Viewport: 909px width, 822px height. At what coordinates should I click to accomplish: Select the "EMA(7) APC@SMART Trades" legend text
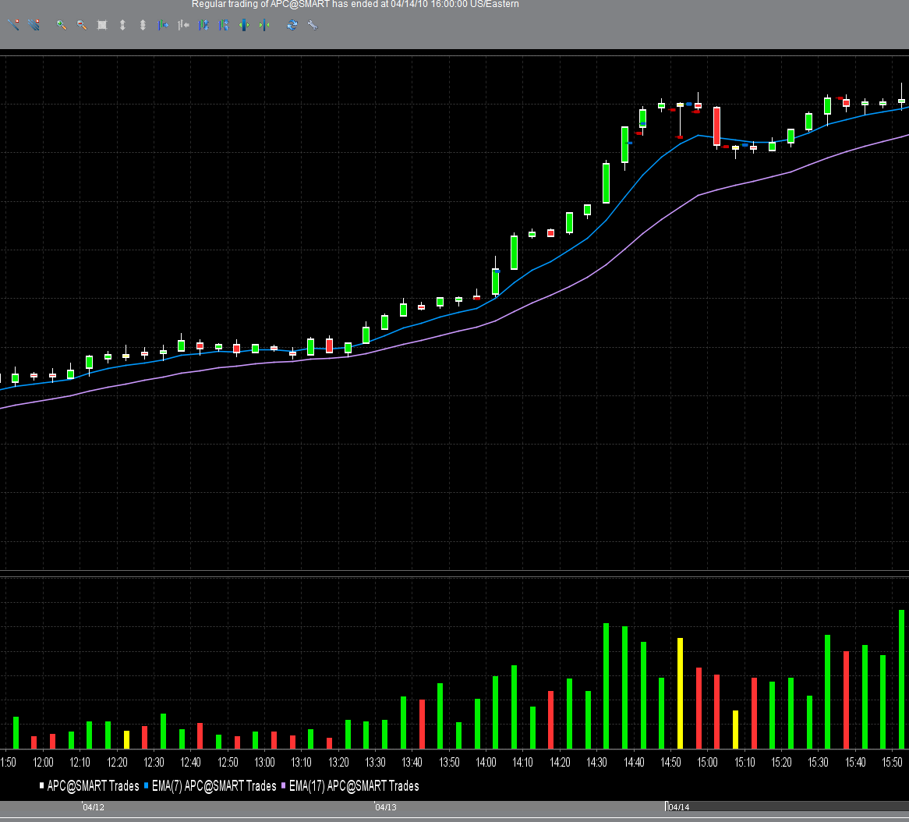click(x=214, y=786)
